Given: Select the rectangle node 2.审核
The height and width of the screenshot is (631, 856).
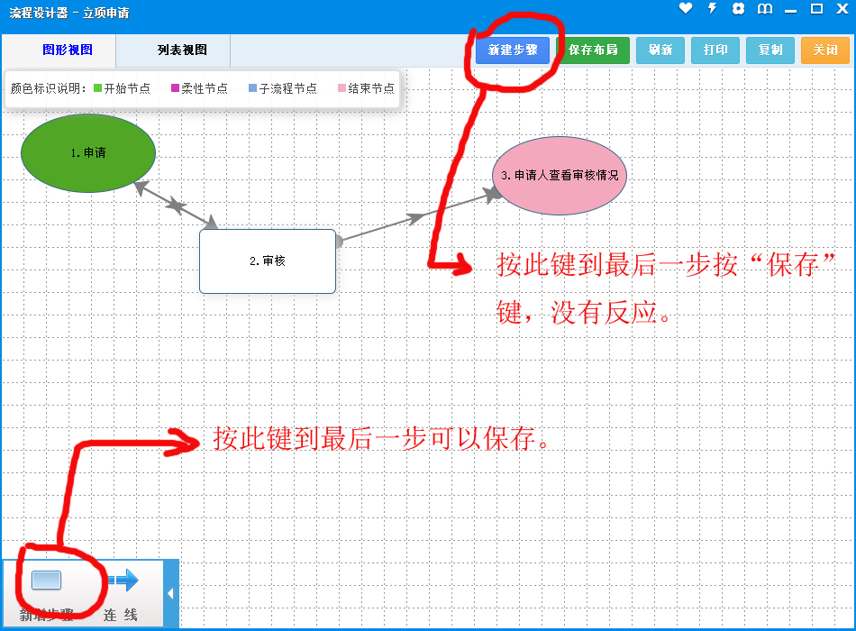Looking at the screenshot, I should click(x=268, y=261).
